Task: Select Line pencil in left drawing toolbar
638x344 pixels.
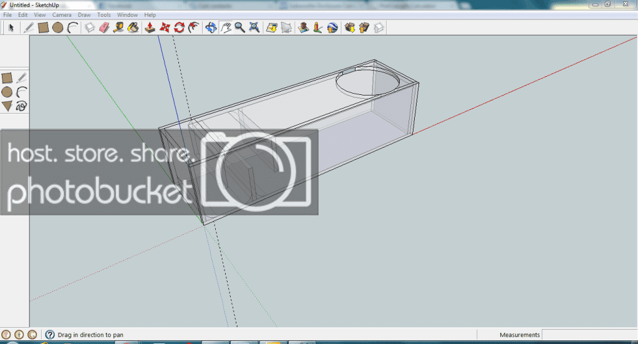Action: [22, 78]
